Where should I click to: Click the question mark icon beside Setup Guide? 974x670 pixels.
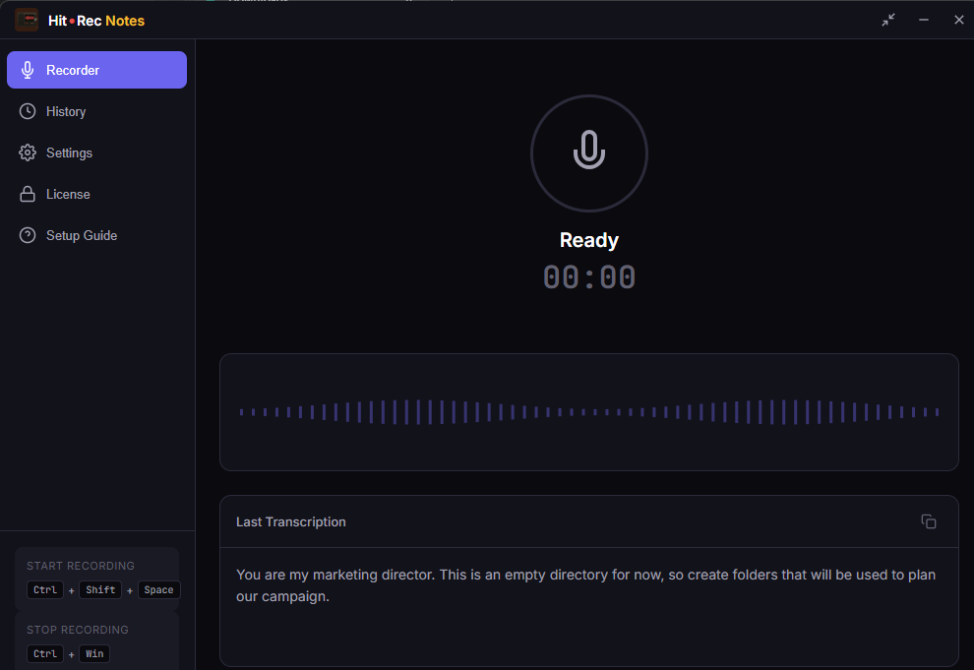click(28, 235)
